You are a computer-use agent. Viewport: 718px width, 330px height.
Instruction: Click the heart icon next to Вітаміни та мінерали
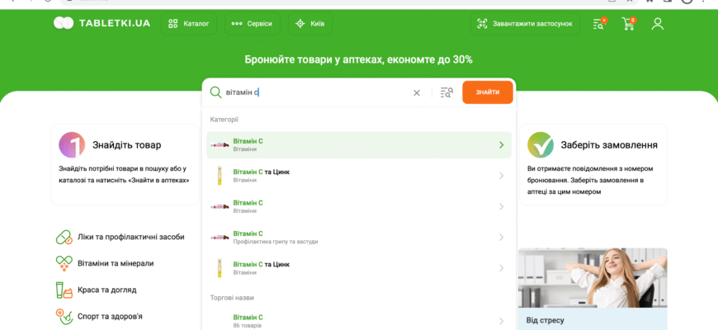[x=64, y=264]
